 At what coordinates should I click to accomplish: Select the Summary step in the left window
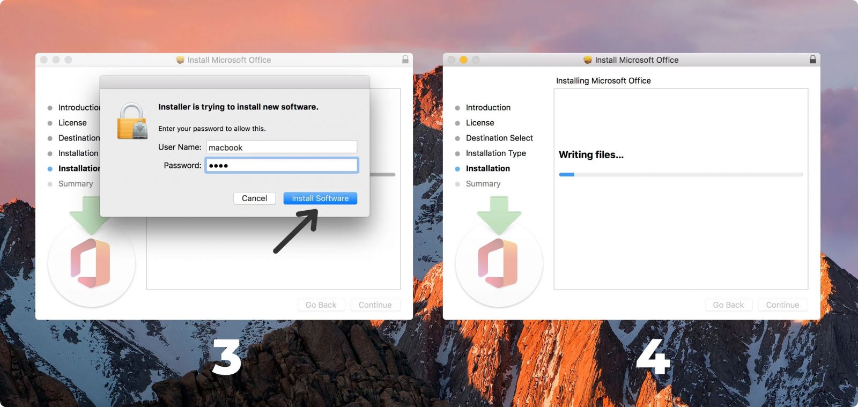click(76, 184)
